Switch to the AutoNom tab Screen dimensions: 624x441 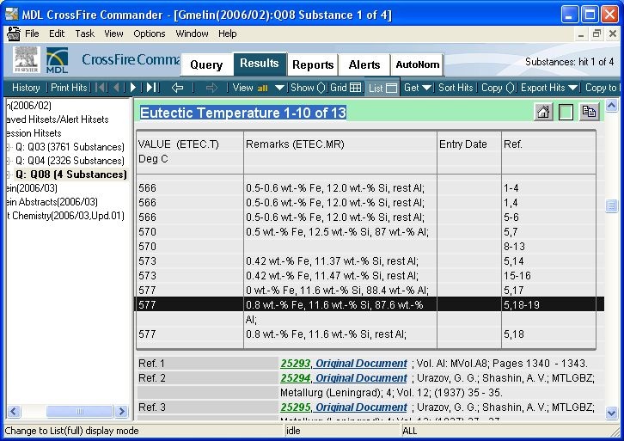[418, 64]
